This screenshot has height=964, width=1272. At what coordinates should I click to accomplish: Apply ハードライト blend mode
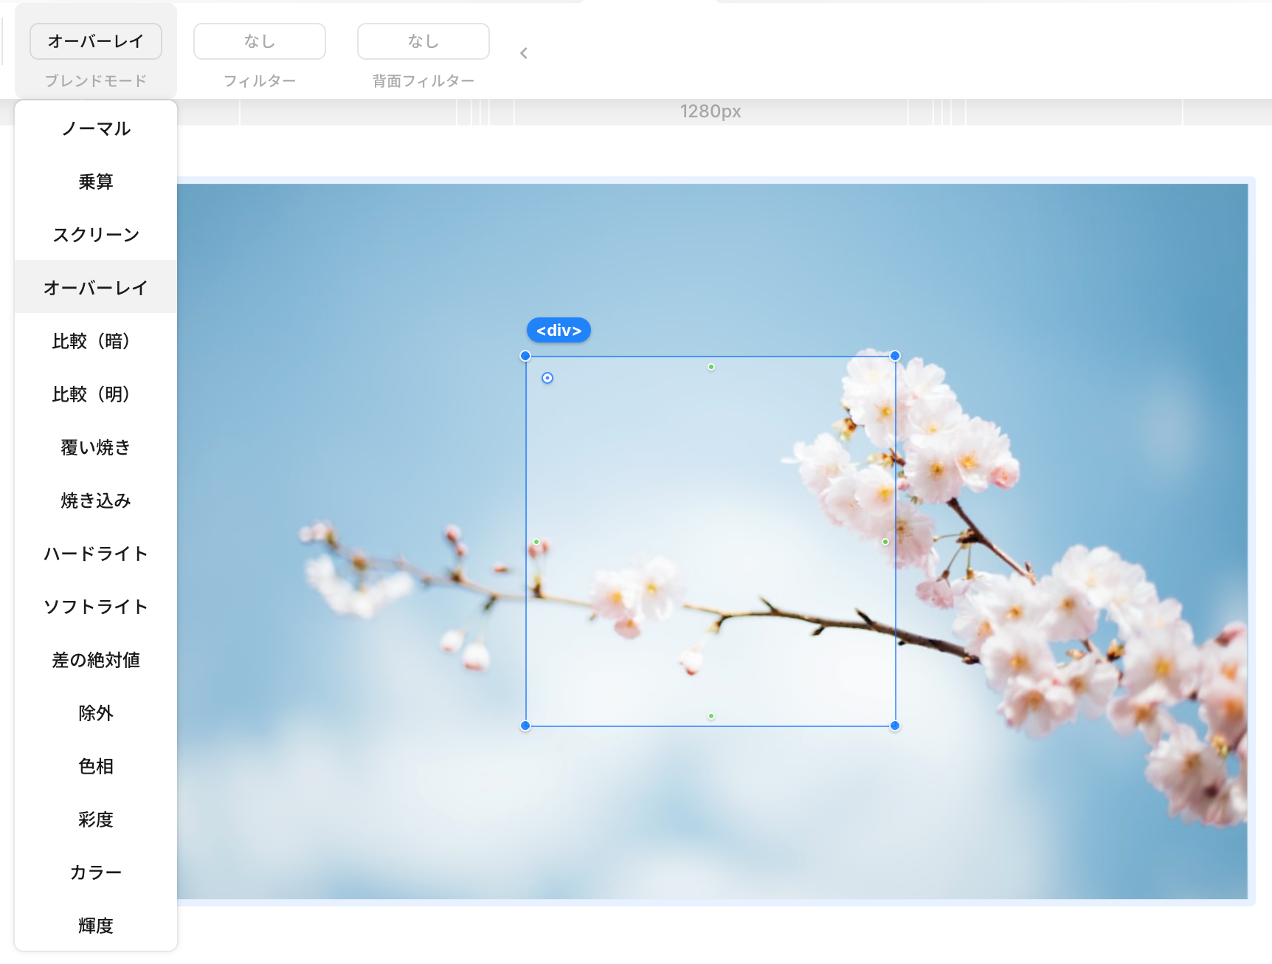[x=96, y=554]
